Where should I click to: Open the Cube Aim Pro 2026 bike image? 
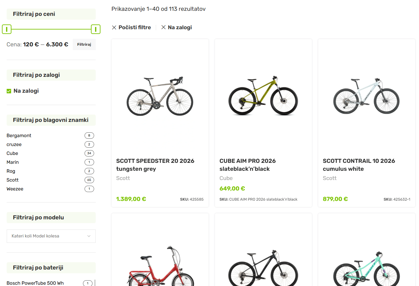[x=263, y=96]
